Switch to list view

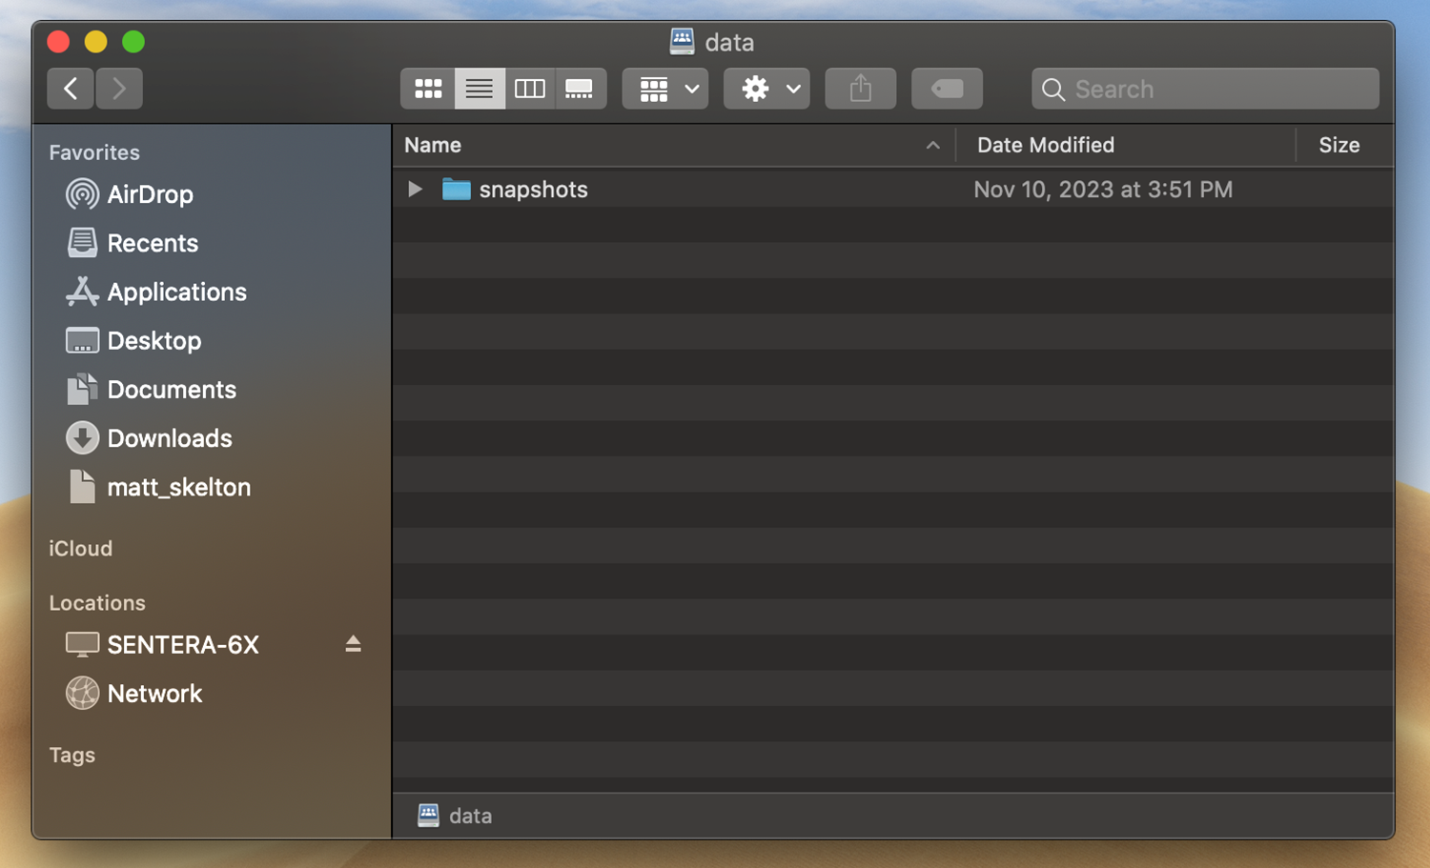click(x=480, y=89)
